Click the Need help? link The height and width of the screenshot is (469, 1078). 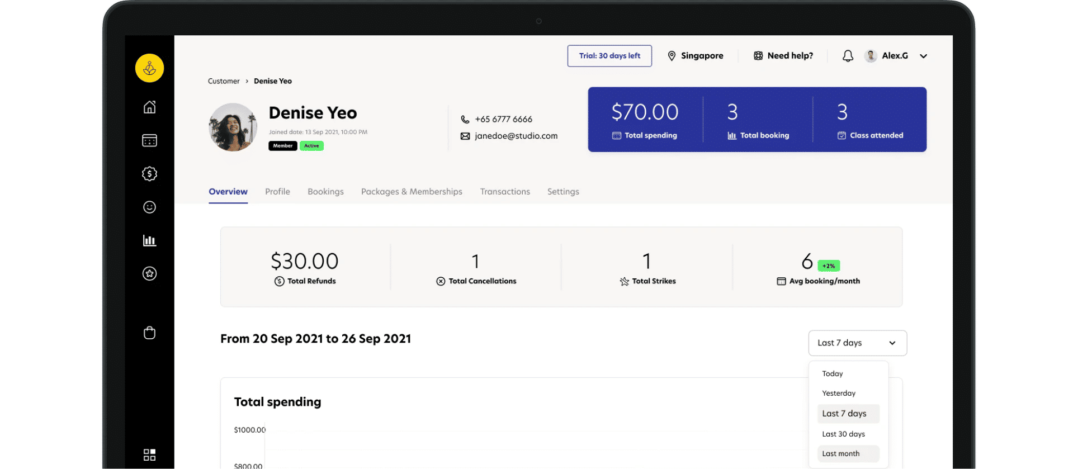pos(783,56)
